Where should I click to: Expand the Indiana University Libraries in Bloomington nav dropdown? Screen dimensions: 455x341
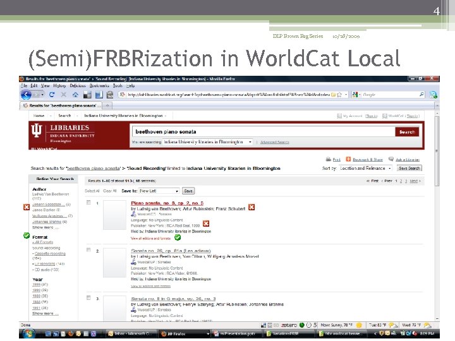pyautogui.click(x=166, y=116)
